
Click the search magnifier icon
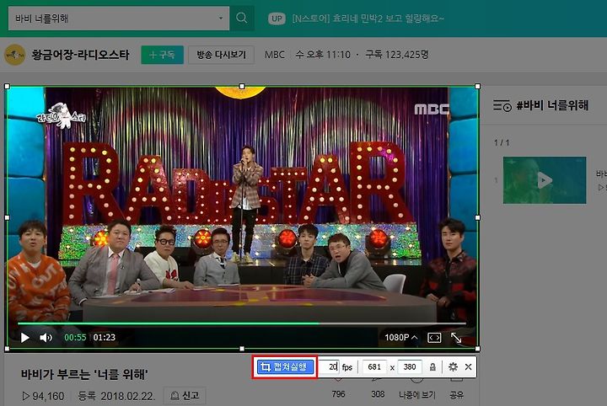242,18
